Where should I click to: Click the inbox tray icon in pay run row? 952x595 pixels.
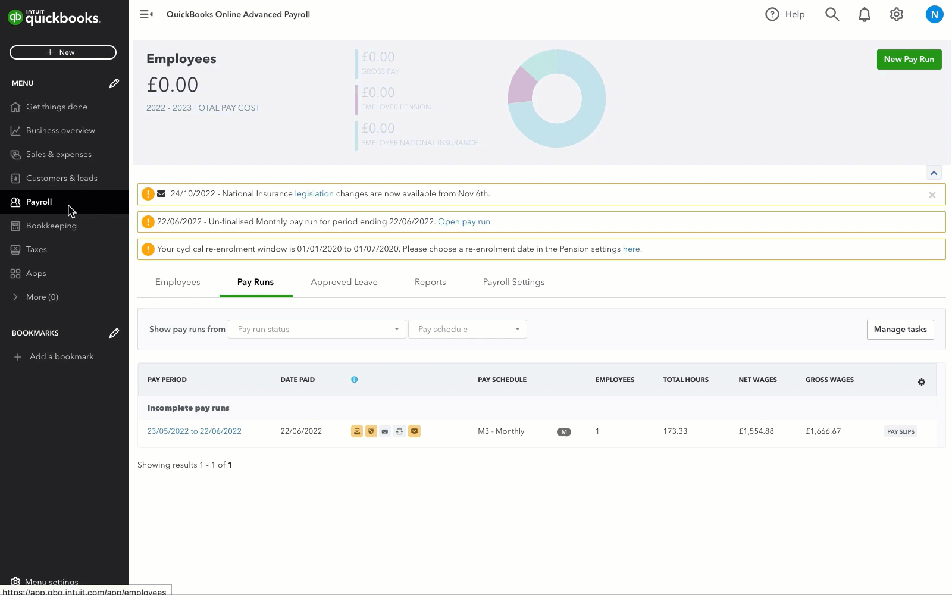(x=356, y=431)
